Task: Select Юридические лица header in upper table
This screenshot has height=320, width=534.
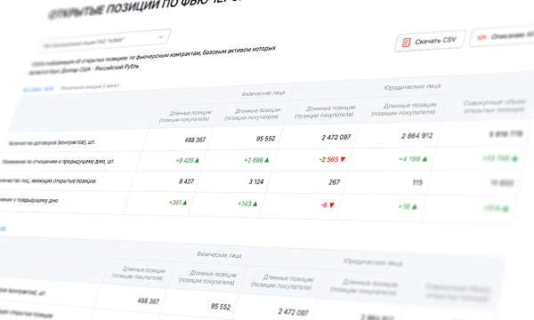Action: (412, 87)
